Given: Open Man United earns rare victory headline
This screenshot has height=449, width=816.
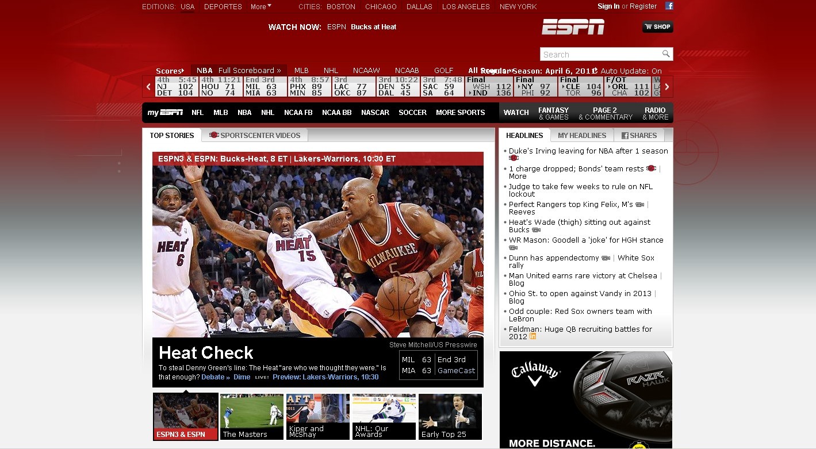Looking at the screenshot, I should tap(583, 276).
